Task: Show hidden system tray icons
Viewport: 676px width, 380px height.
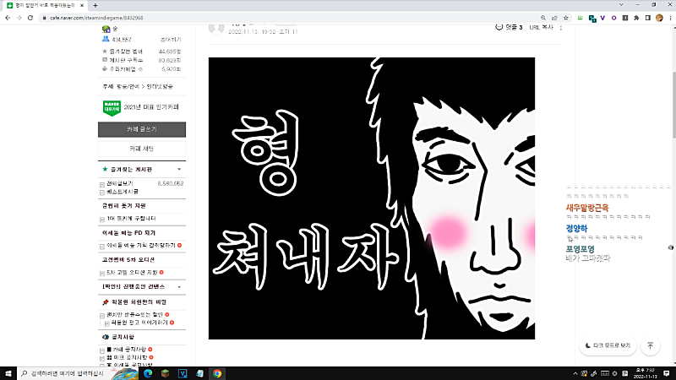Action: coord(575,373)
